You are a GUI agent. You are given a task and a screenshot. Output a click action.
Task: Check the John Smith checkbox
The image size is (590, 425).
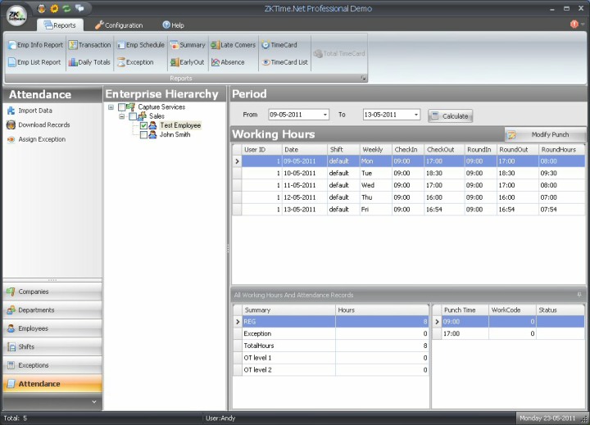[143, 134]
